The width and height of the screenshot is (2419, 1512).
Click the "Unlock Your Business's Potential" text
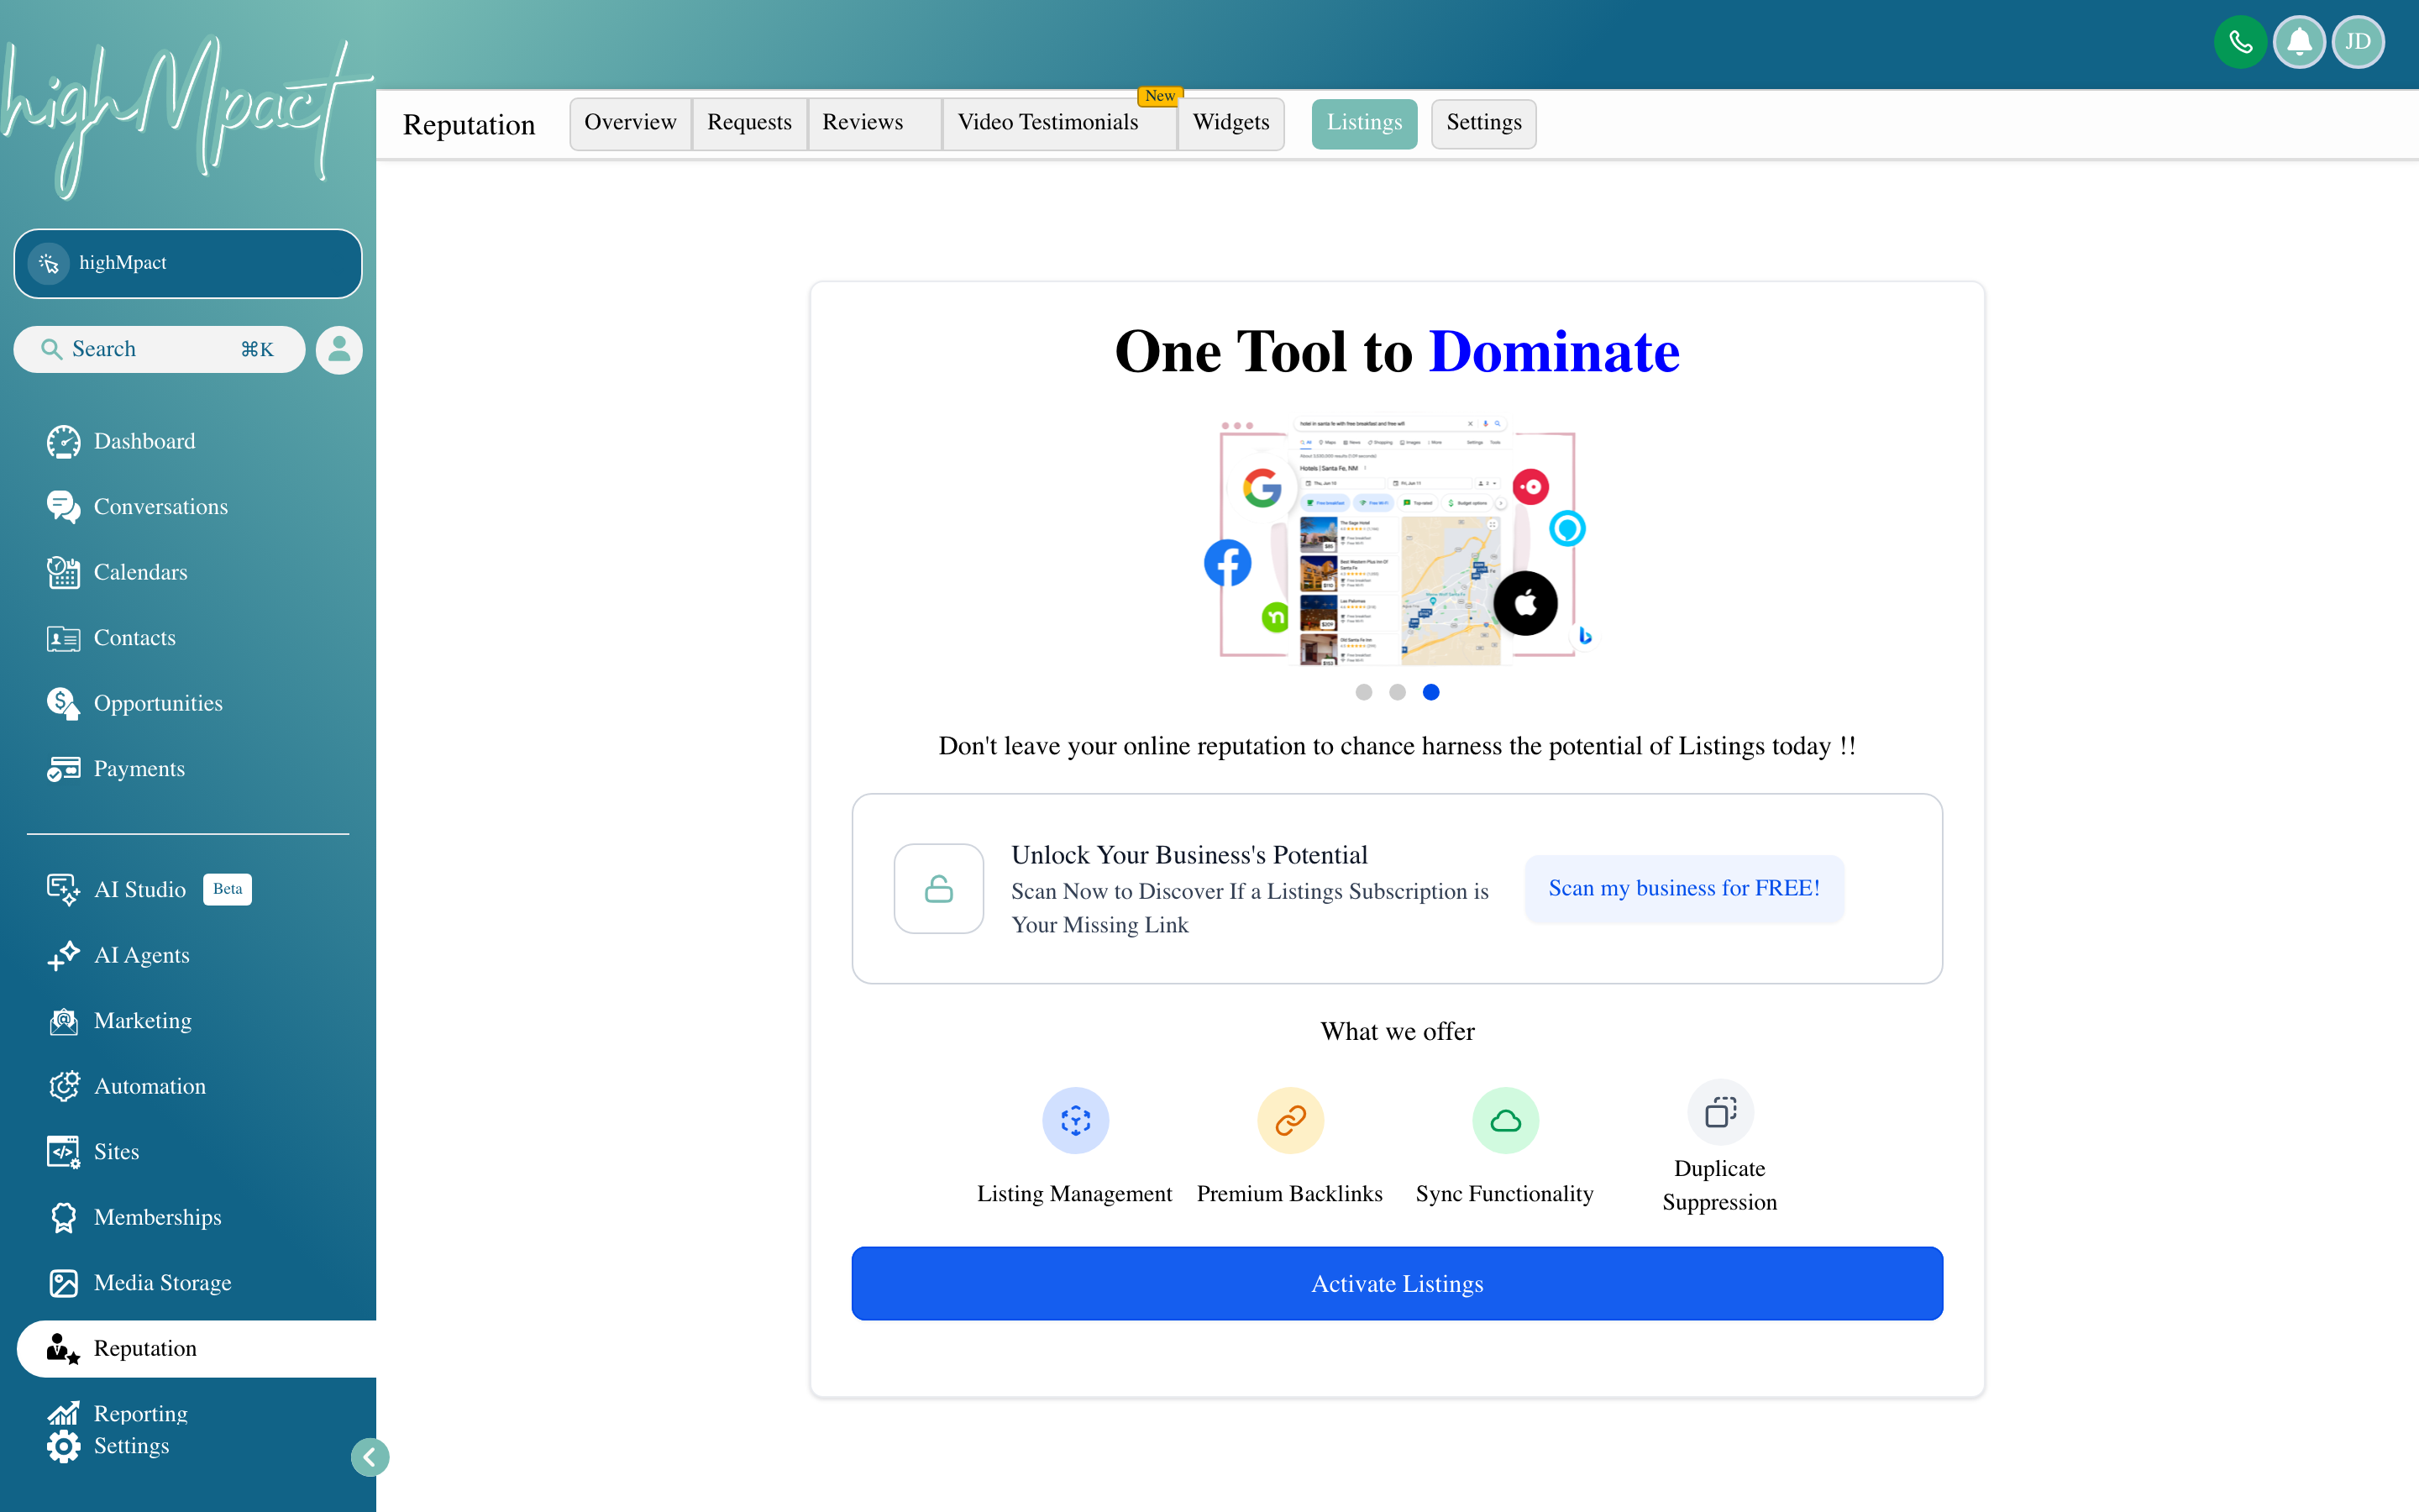coord(1189,855)
